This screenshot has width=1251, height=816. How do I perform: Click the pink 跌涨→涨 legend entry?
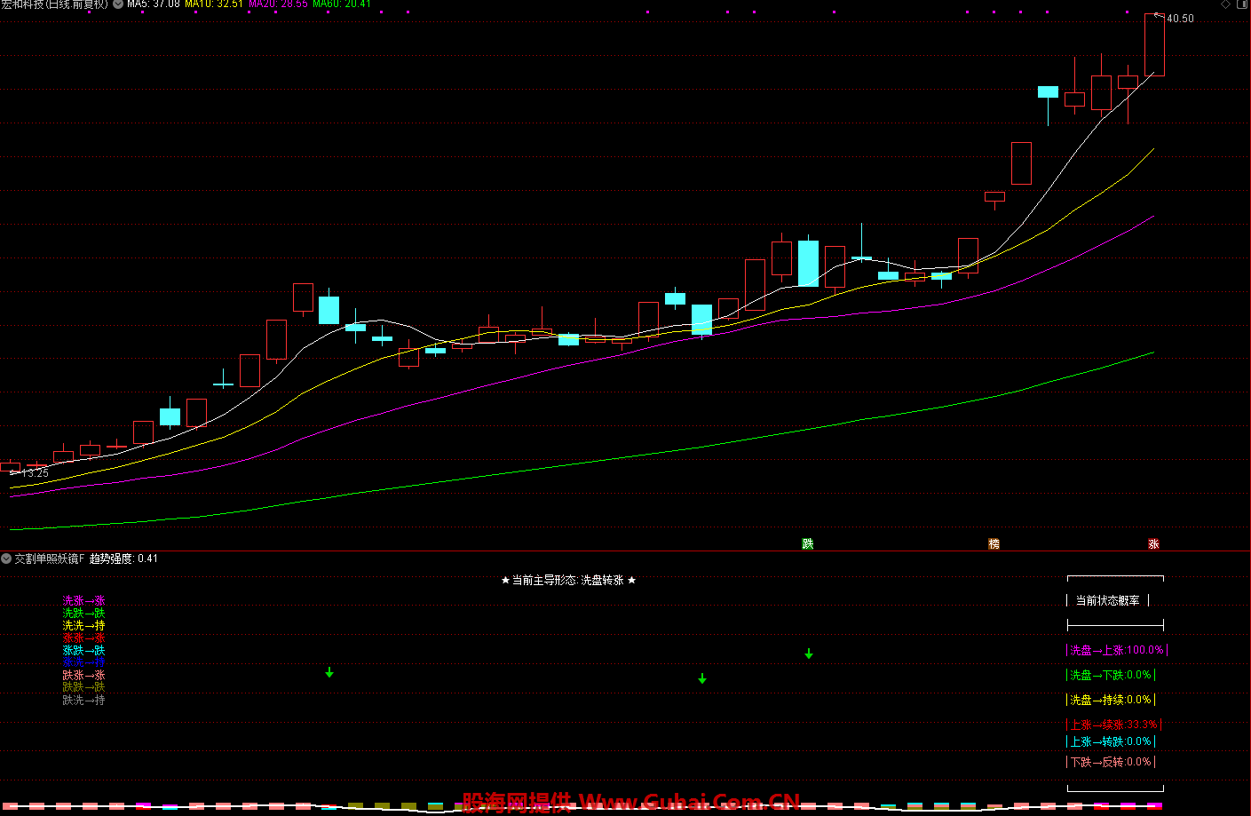tap(83, 676)
